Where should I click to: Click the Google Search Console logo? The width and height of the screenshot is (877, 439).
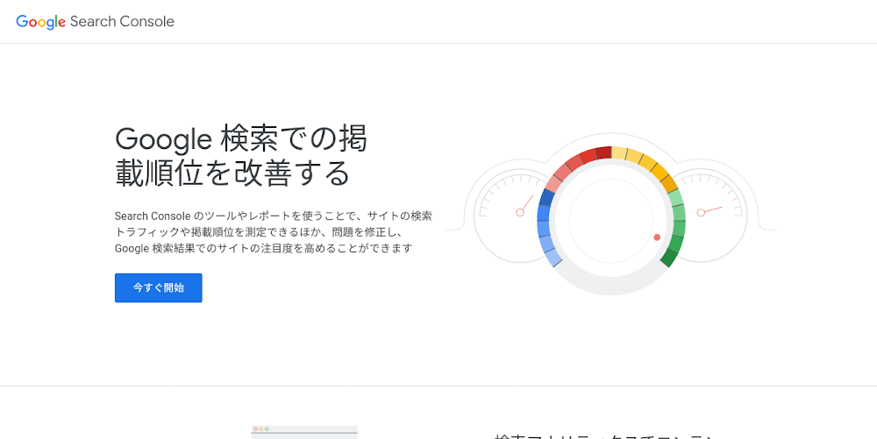tap(95, 21)
